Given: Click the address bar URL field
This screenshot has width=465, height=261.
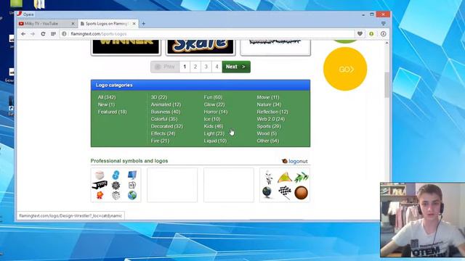Looking at the screenshot, I should tap(208, 34).
